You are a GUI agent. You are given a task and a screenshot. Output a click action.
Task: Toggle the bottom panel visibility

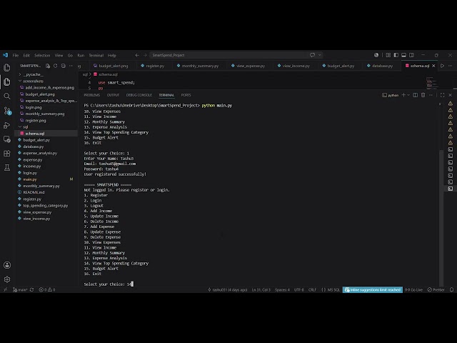pyautogui.click(x=403, y=55)
